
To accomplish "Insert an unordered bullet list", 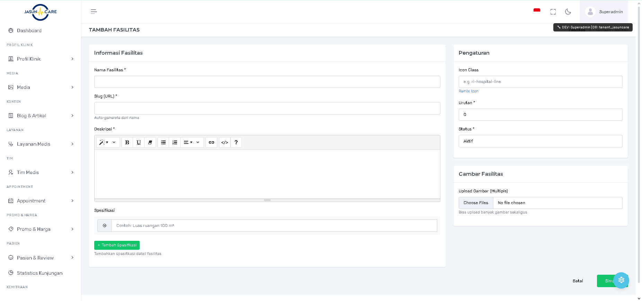I will click(163, 143).
